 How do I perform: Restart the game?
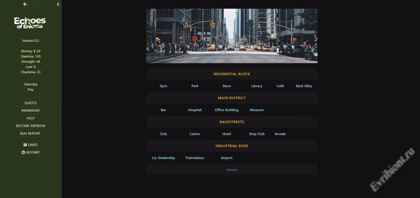click(31, 152)
